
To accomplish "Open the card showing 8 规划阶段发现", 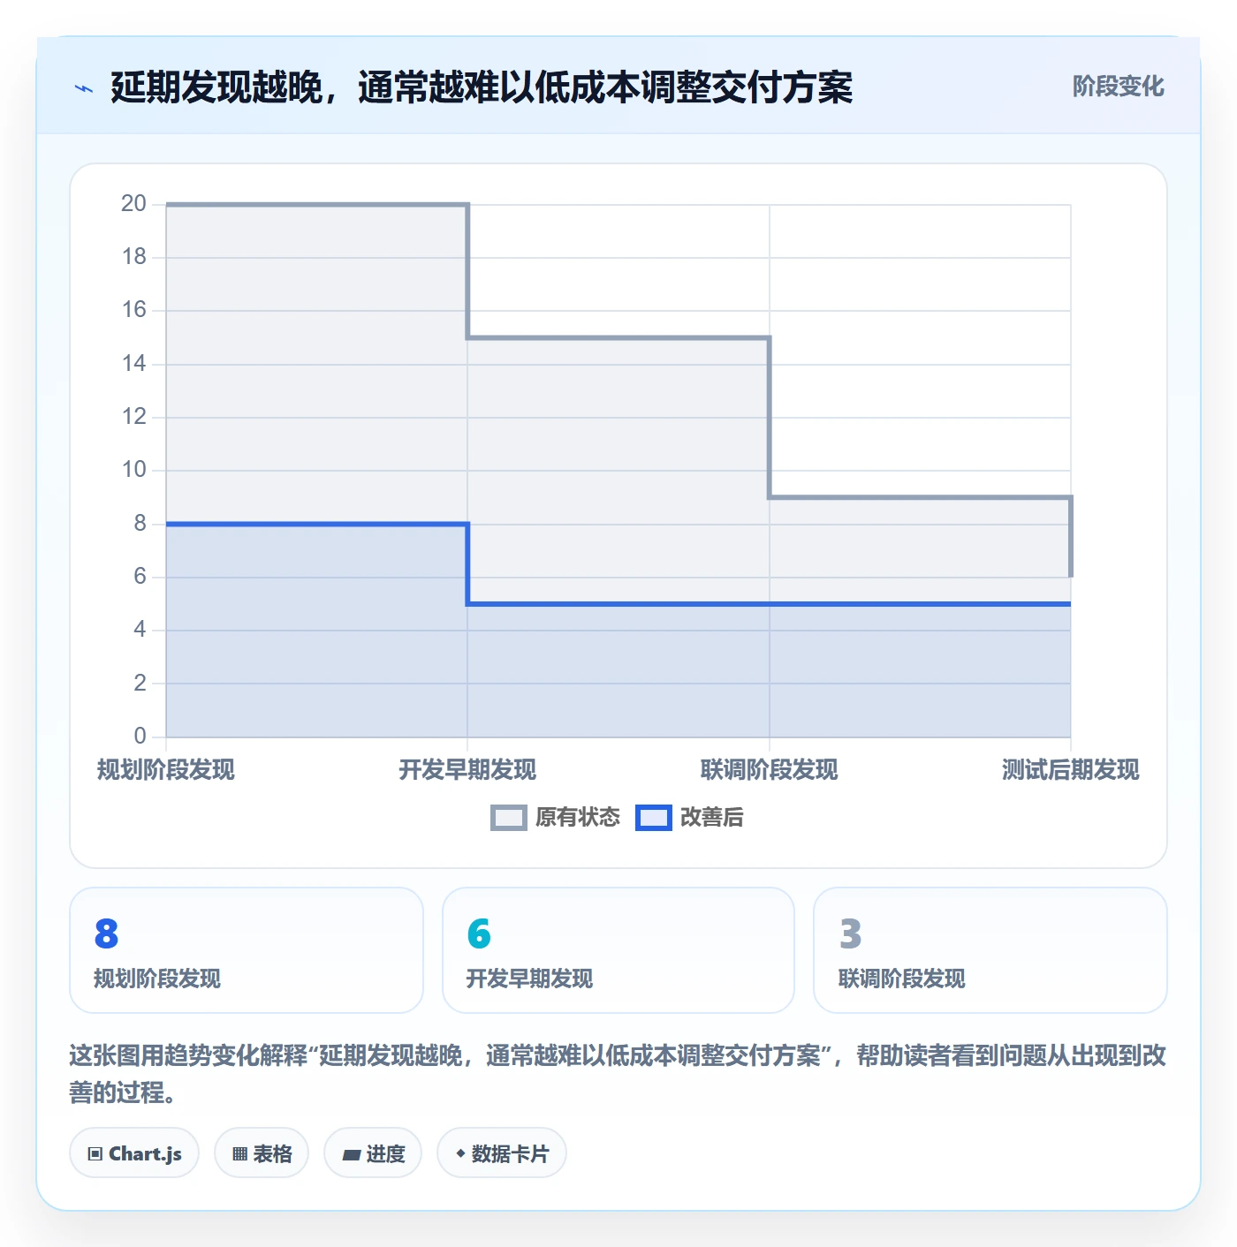I will tap(247, 950).
